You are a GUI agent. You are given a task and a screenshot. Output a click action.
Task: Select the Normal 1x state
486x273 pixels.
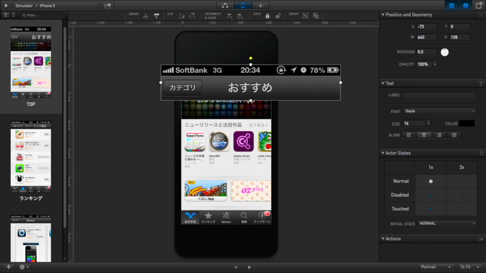pos(431,181)
